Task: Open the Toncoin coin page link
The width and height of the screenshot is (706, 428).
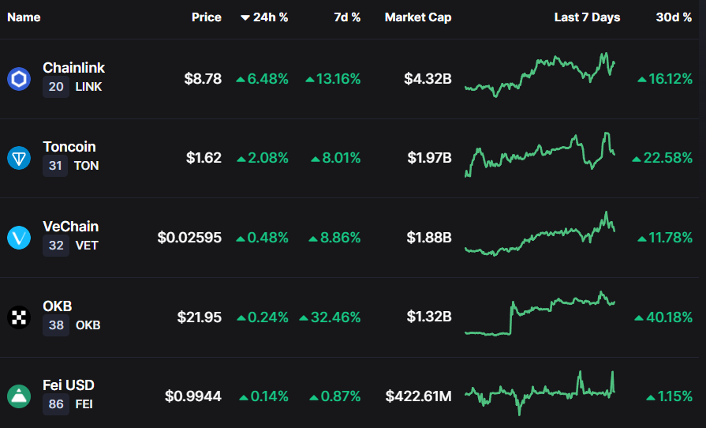Action: 69,147
